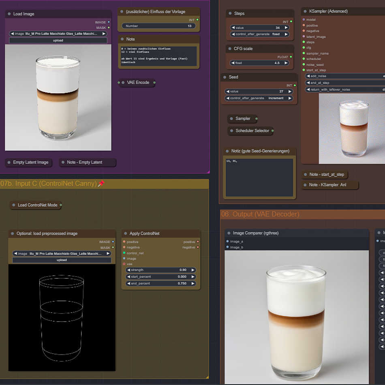
Task: Toggle return_with_leftover_noise in KSampler
Action: pyautogui.click(x=344, y=90)
